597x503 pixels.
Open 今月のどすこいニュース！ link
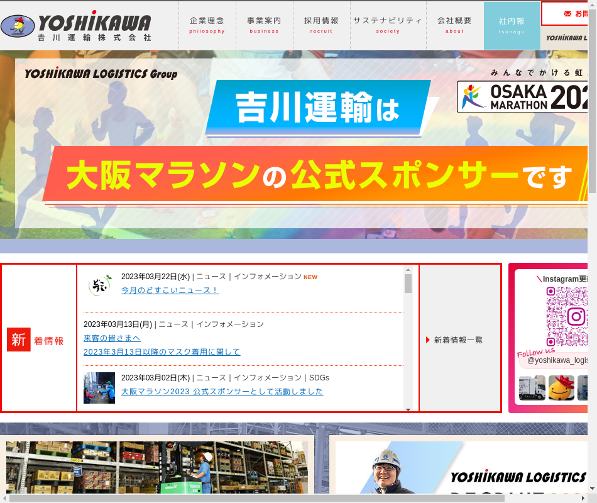point(170,290)
